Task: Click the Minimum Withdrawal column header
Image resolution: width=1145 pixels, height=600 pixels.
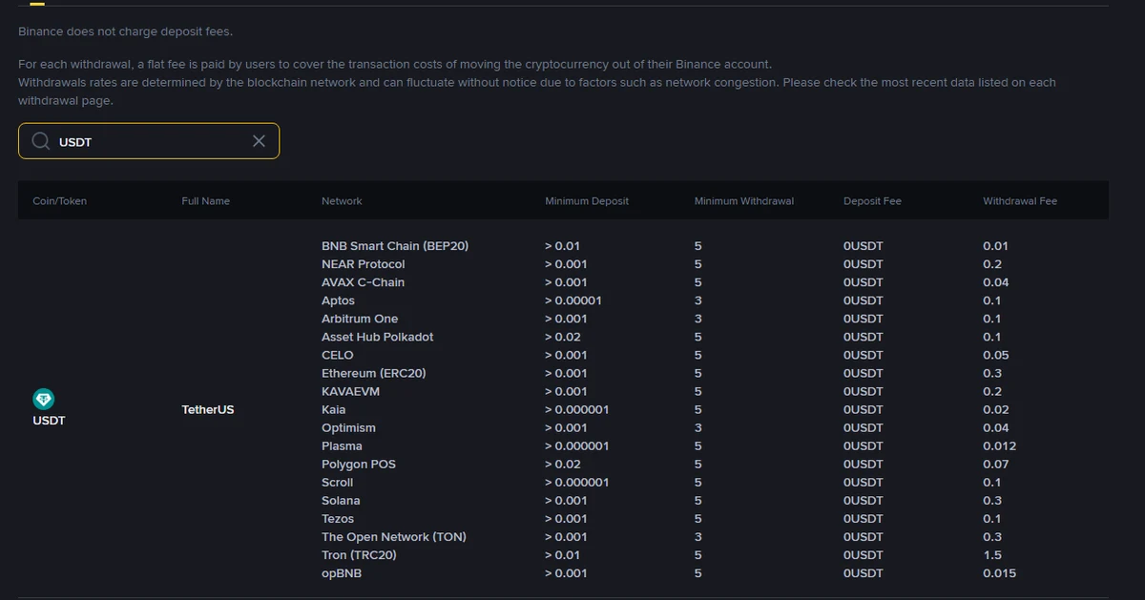Action: (744, 201)
